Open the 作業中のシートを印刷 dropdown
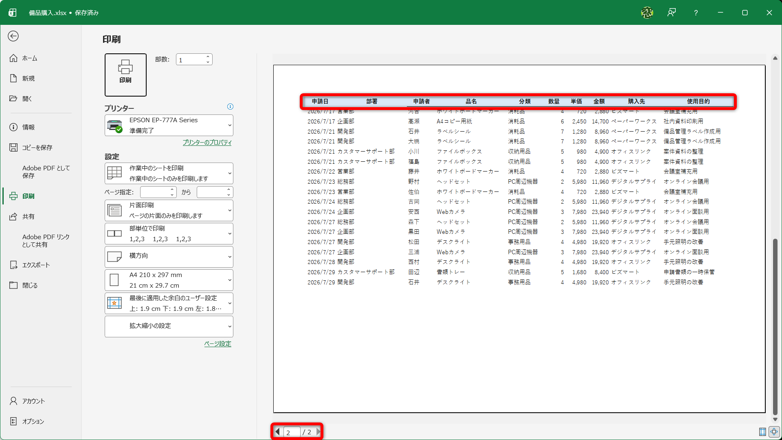The height and width of the screenshot is (440, 782). click(x=169, y=173)
